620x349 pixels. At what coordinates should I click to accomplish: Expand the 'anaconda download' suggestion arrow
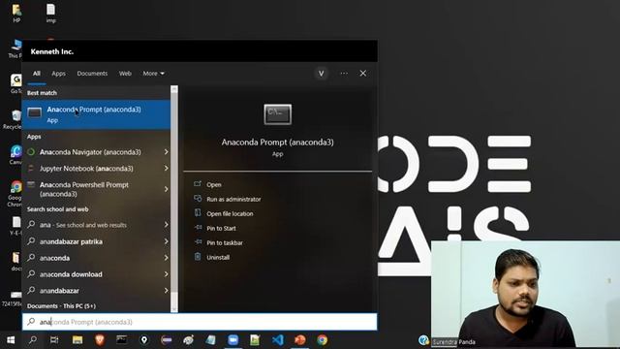[x=166, y=274]
